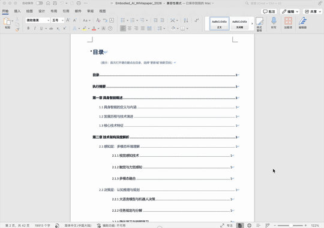
Task: Click the 批注 comments button
Action: tap(269, 11)
